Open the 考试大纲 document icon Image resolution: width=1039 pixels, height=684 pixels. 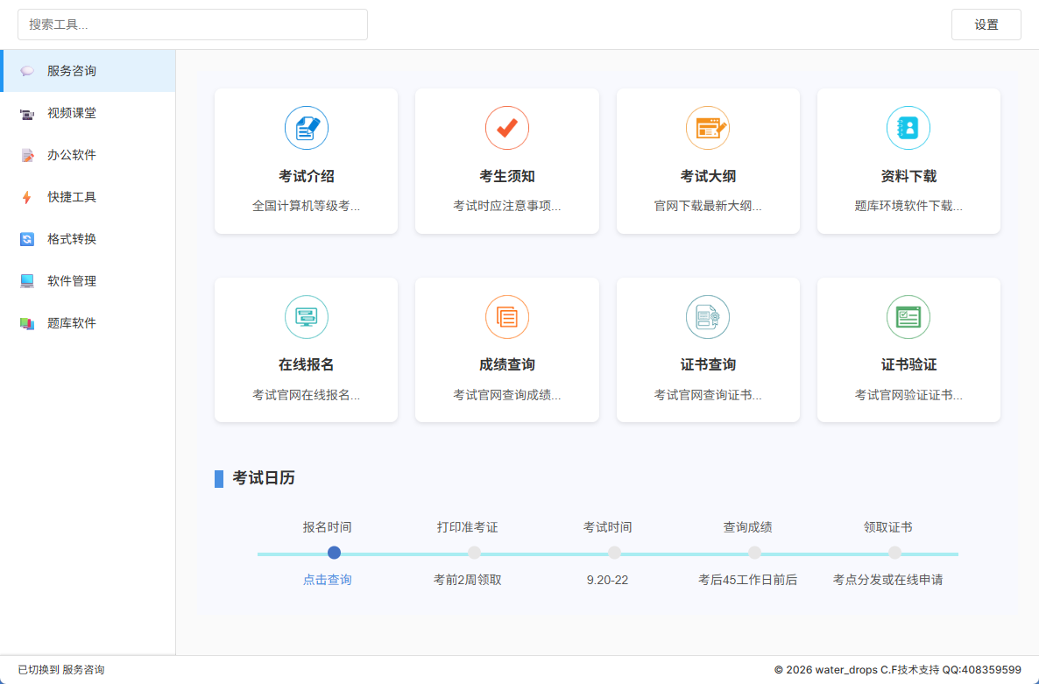708,127
